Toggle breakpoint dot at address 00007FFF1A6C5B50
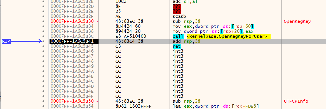Screen dimensions: 326x109 click(43, 101)
